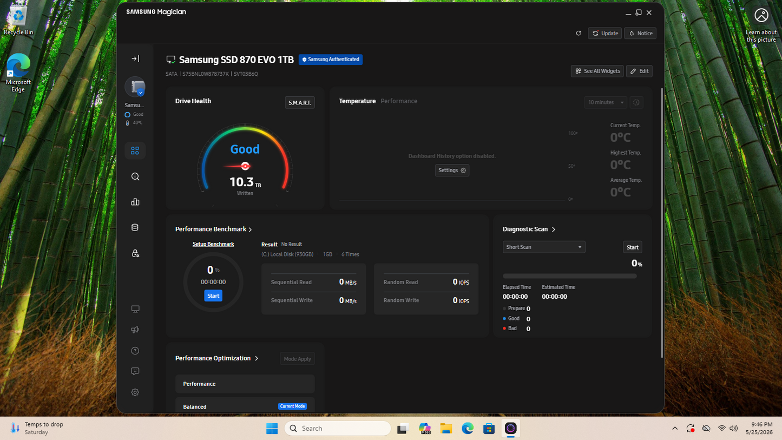Screen dimensions: 782x440
Task: Click the Samsung Magician taskbar icon
Action: click(x=511, y=429)
